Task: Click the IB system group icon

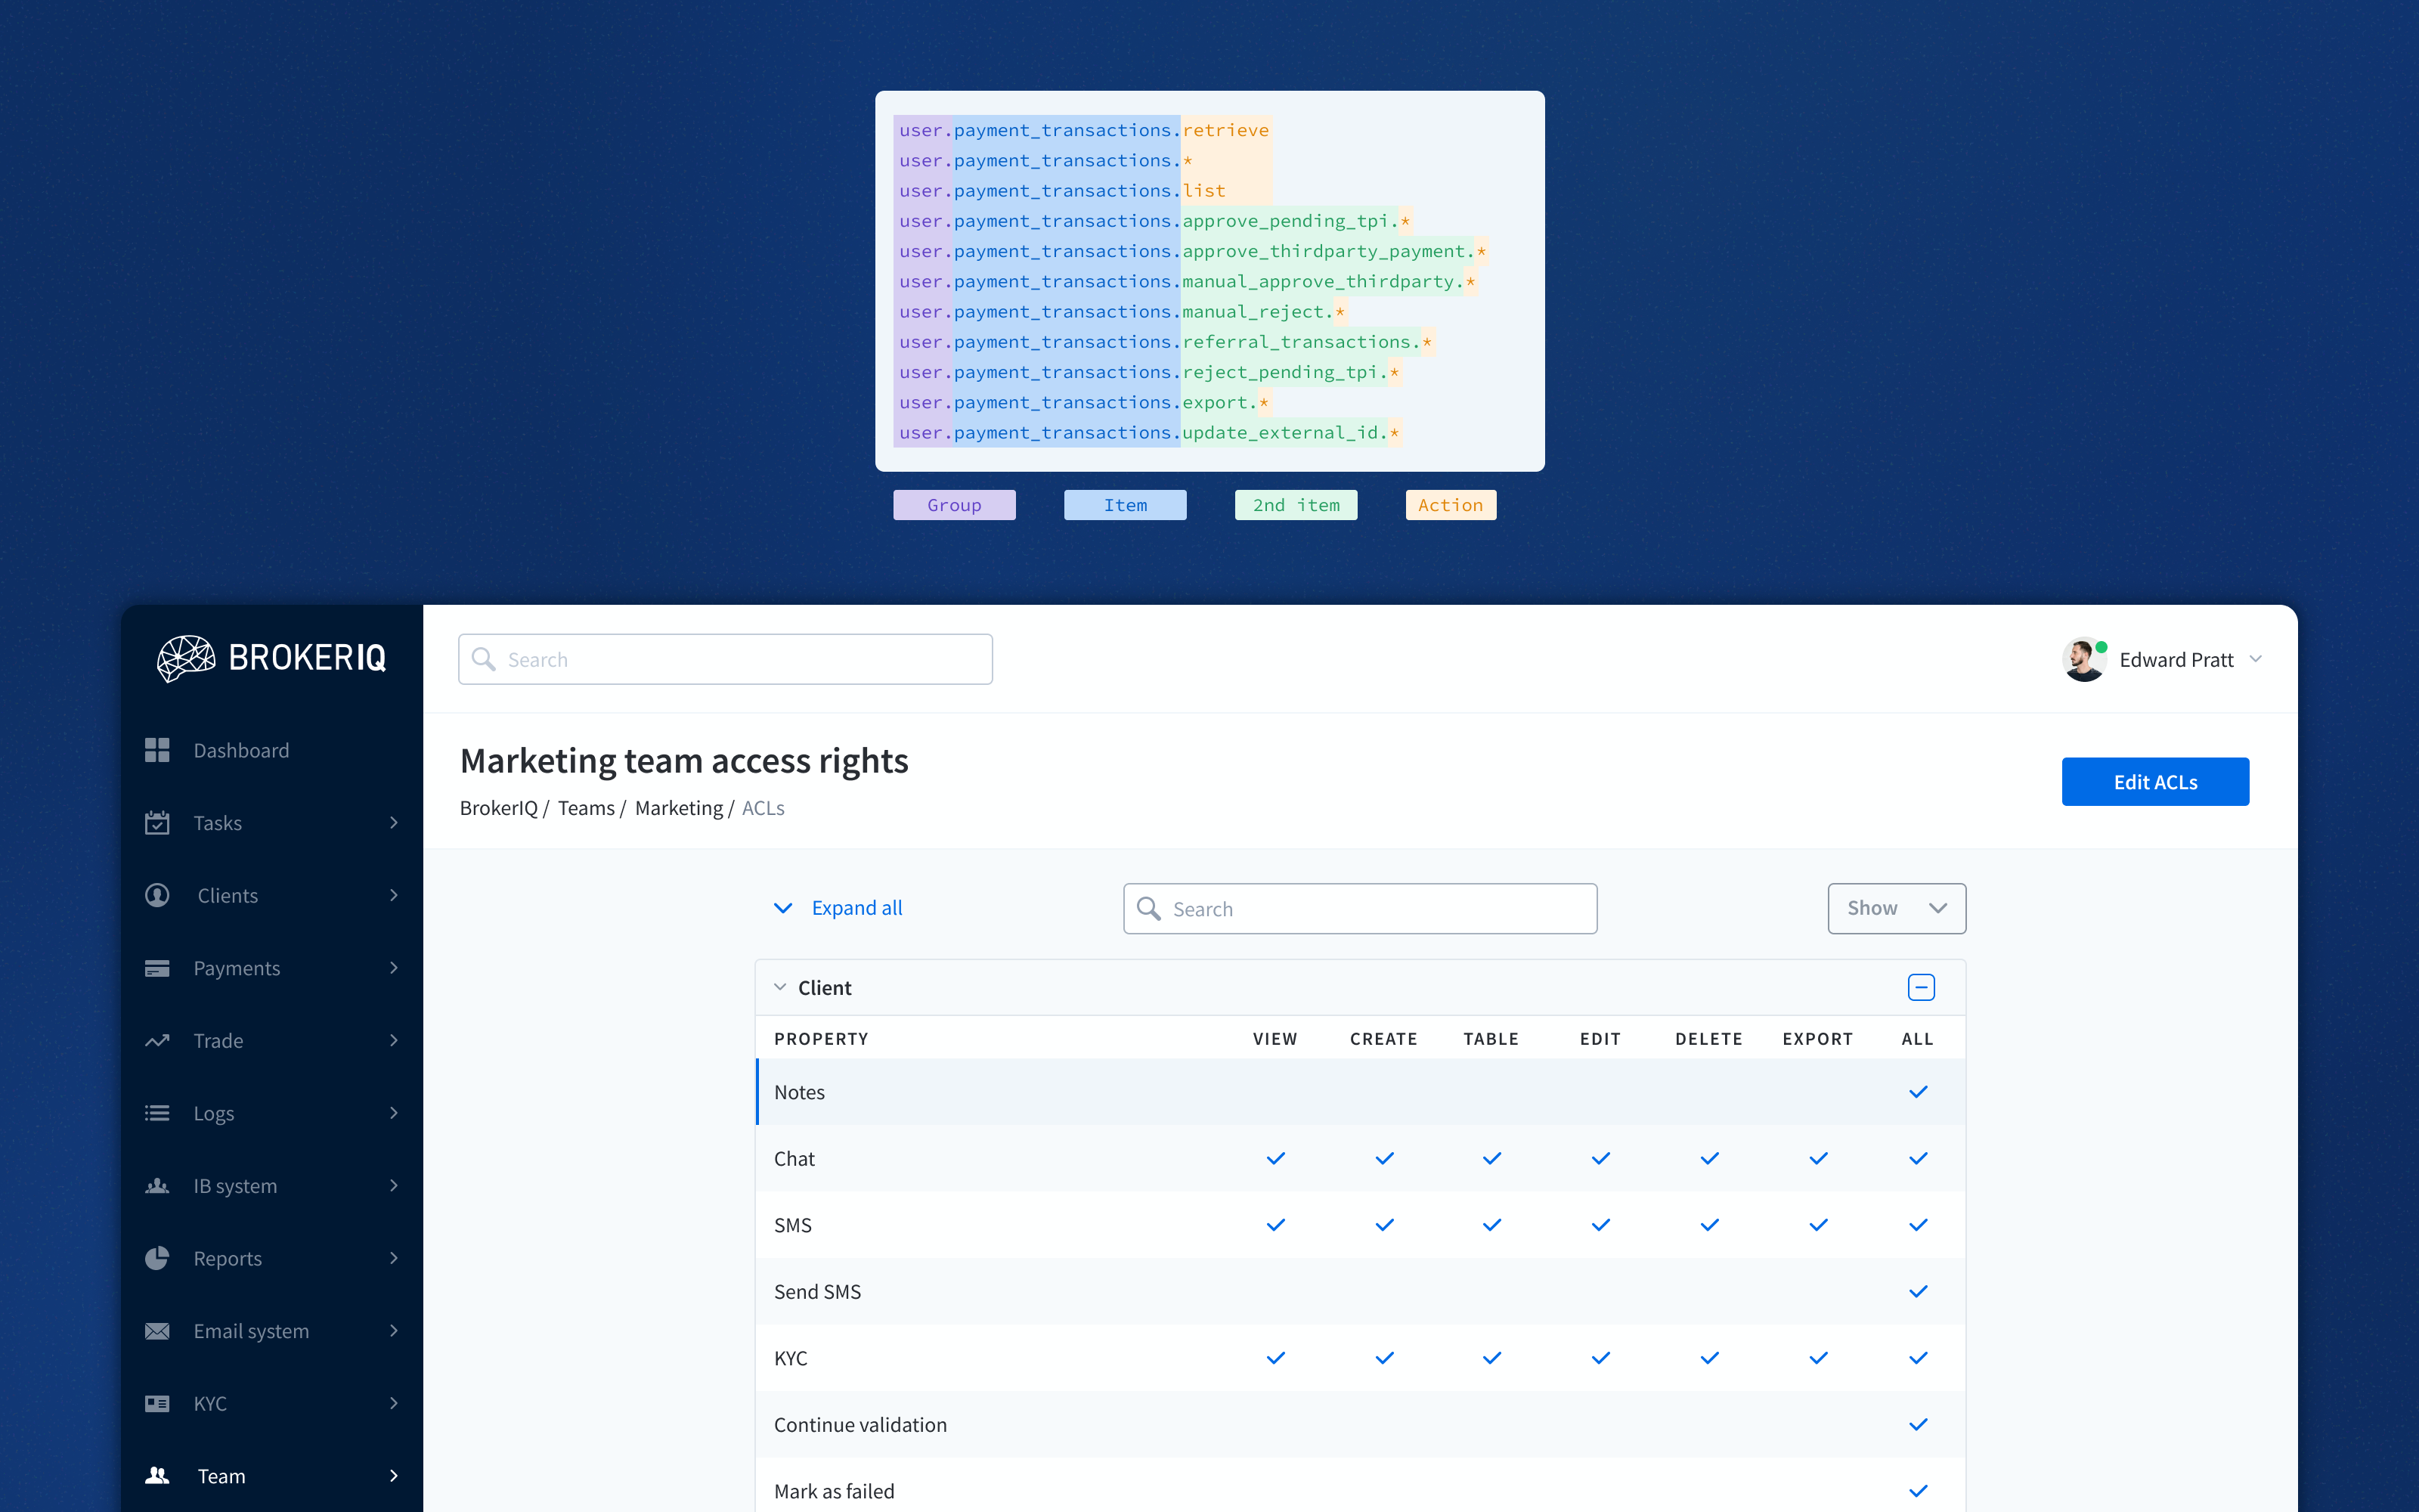Action: pyautogui.click(x=157, y=1186)
